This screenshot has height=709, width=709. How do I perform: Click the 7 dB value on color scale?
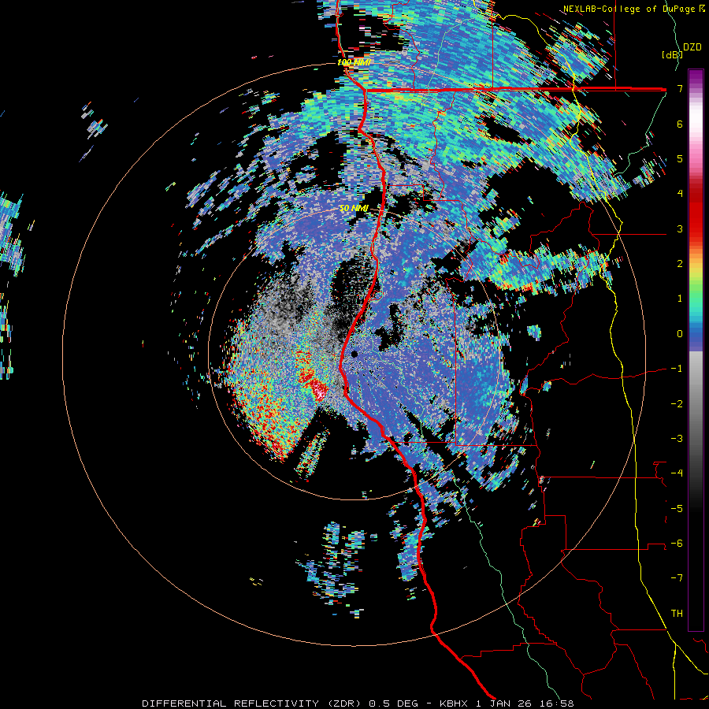(x=680, y=88)
